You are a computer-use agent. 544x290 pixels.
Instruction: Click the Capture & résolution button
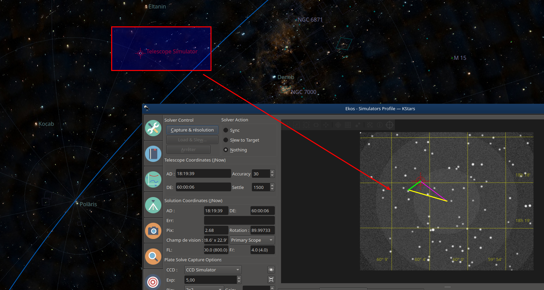[x=192, y=130]
